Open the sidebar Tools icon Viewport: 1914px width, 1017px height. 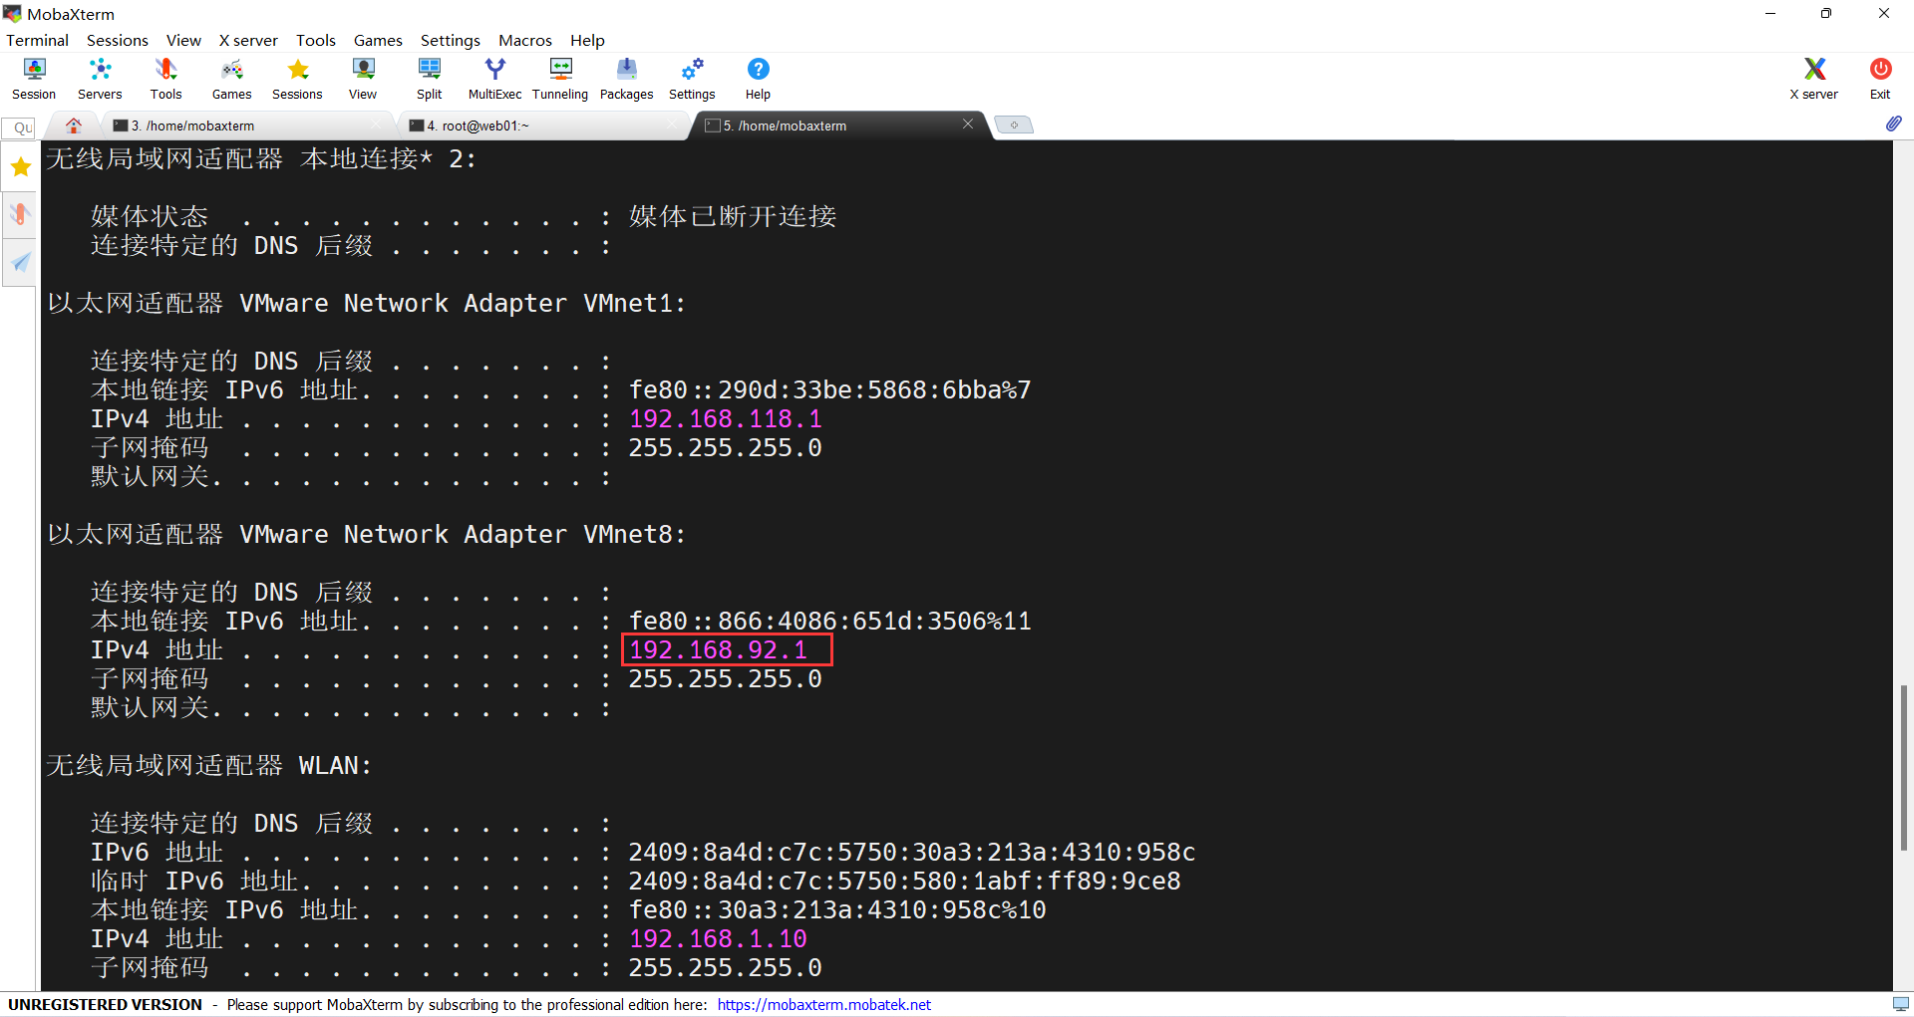20,214
